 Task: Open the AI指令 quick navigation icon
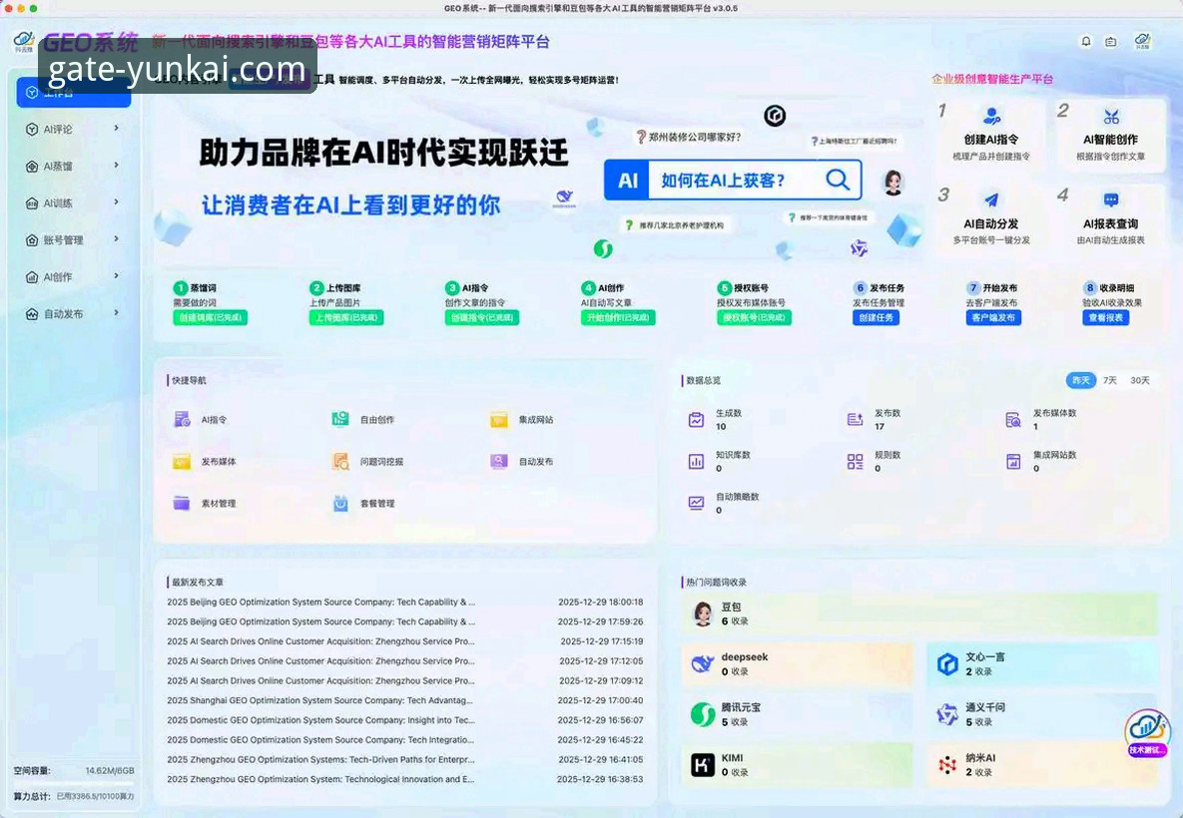click(181, 419)
